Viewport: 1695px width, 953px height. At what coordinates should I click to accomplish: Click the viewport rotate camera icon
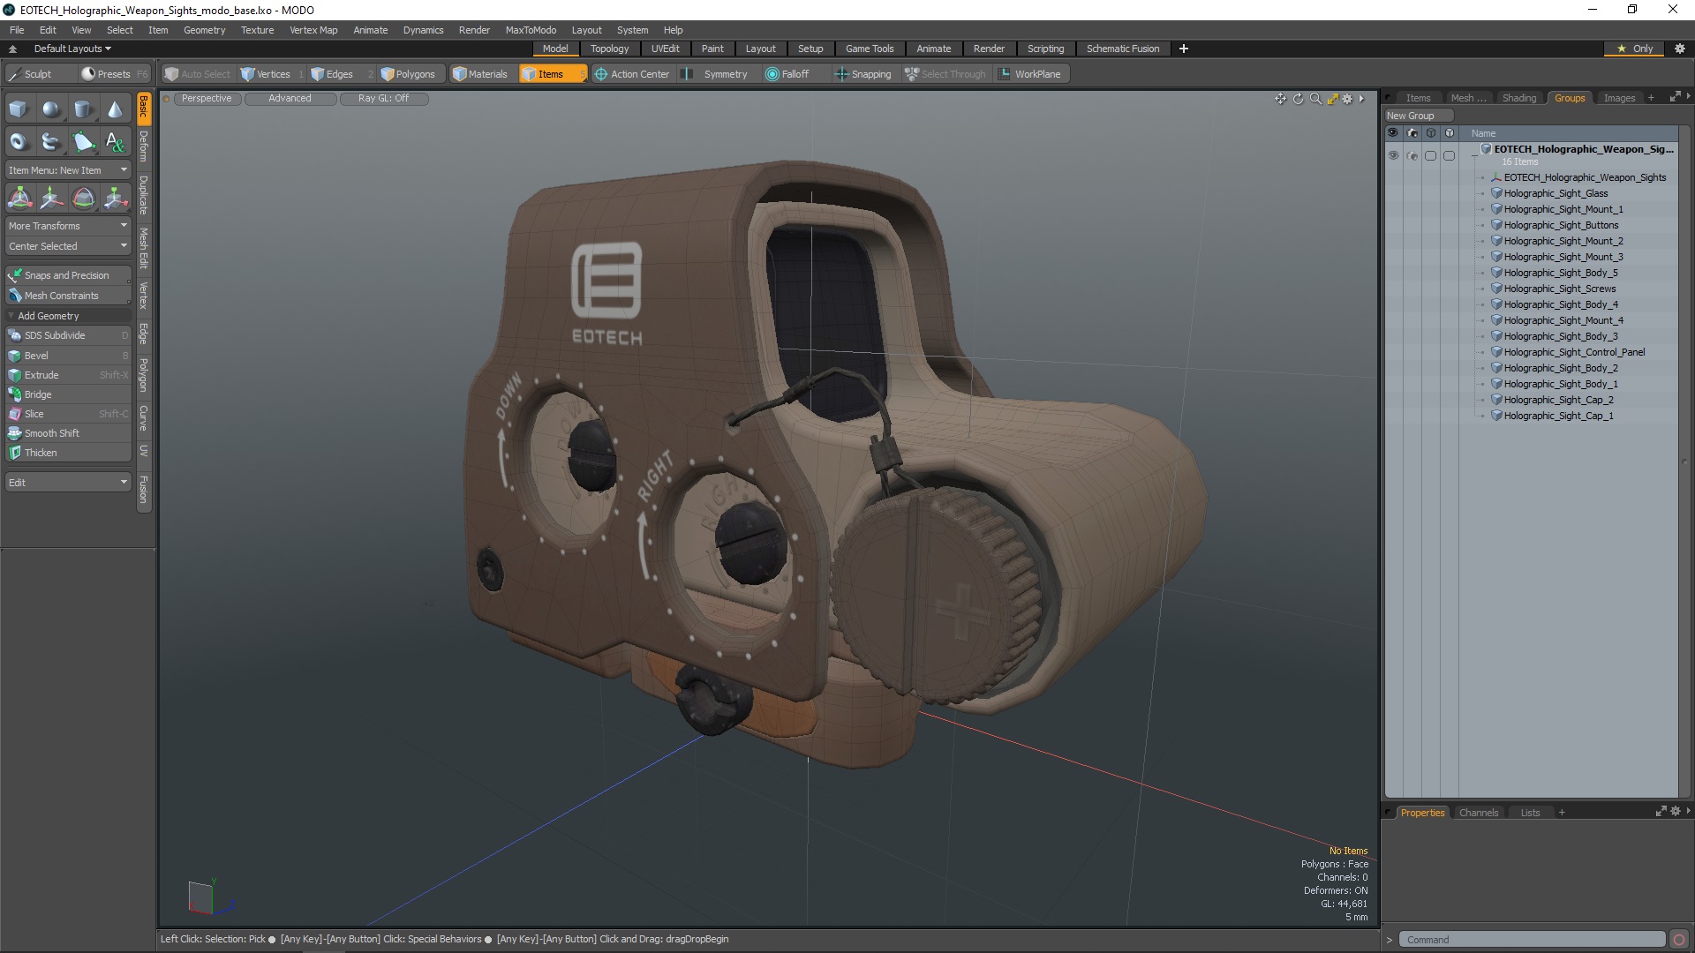(x=1298, y=99)
